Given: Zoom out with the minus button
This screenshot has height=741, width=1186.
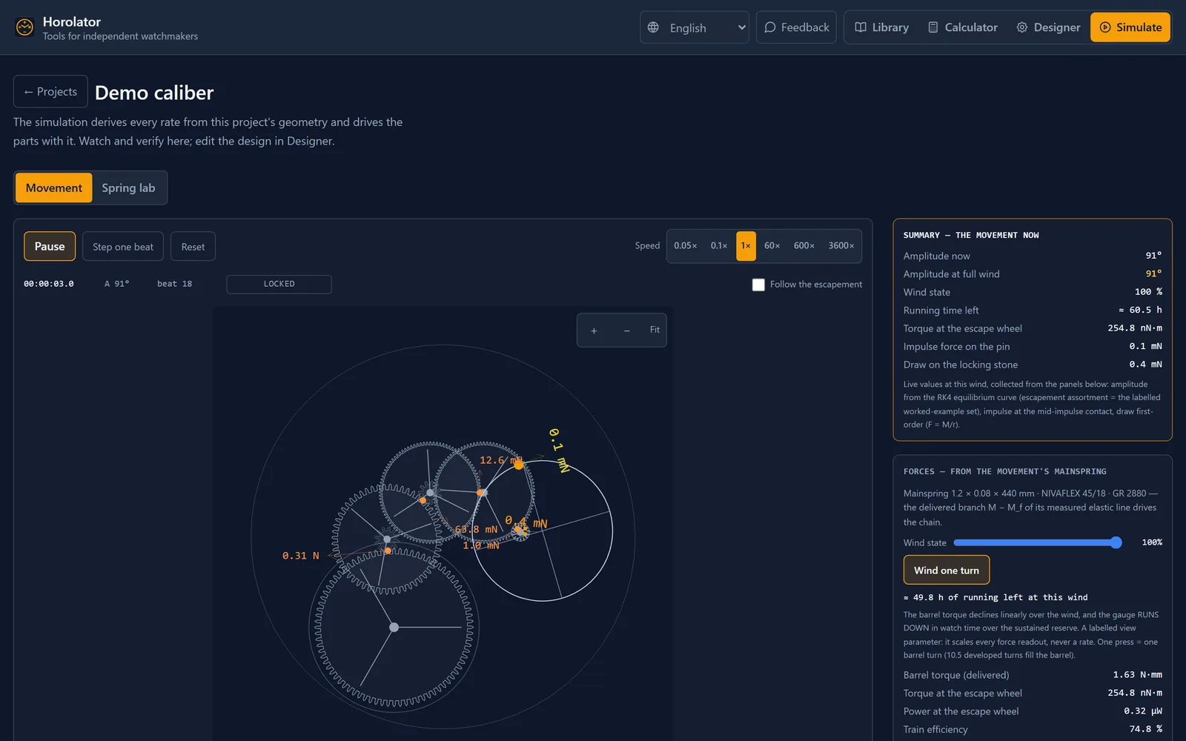Looking at the screenshot, I should coord(627,330).
